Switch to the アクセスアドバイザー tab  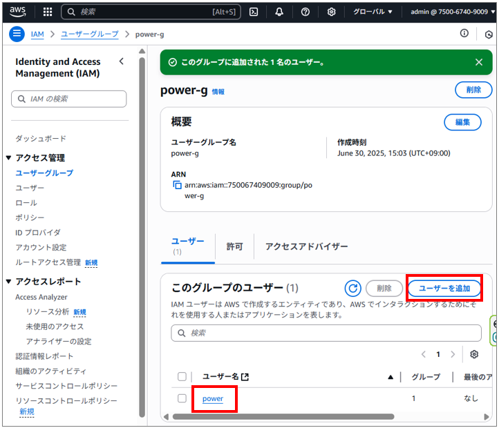point(306,246)
